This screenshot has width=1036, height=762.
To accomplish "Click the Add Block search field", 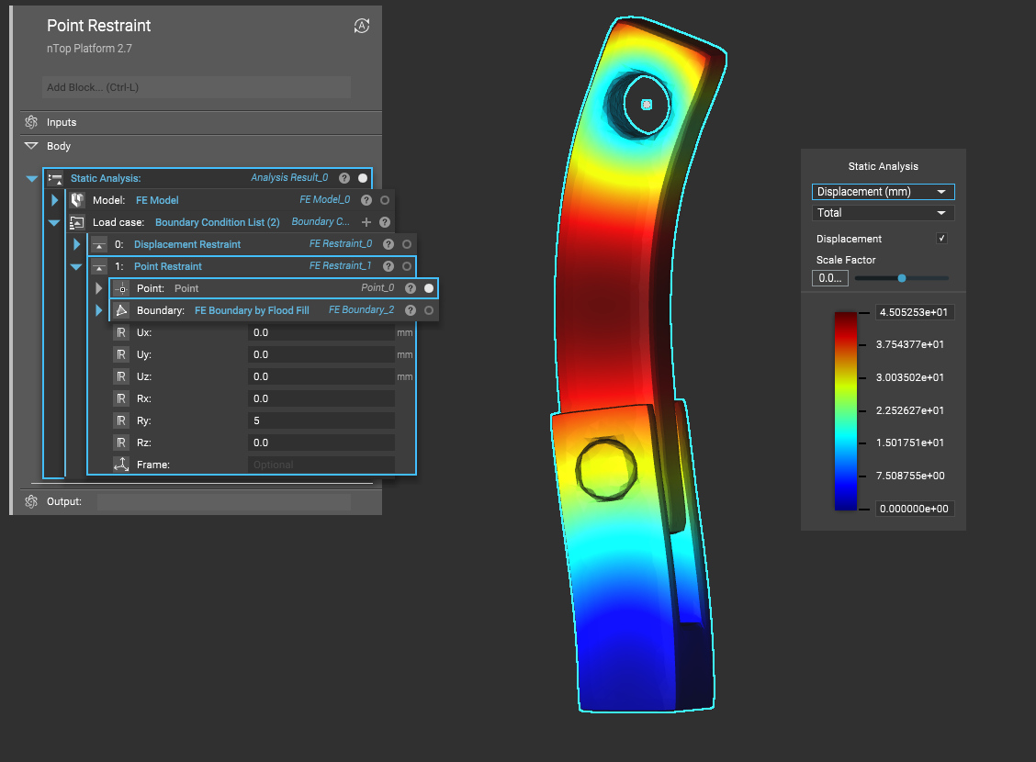I will 197,87.
